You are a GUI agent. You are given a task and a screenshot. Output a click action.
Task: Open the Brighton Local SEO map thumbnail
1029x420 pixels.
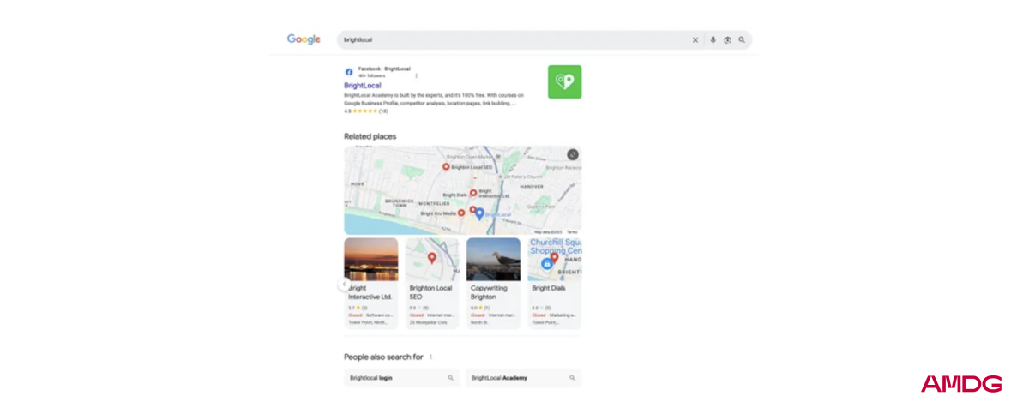[432, 260]
